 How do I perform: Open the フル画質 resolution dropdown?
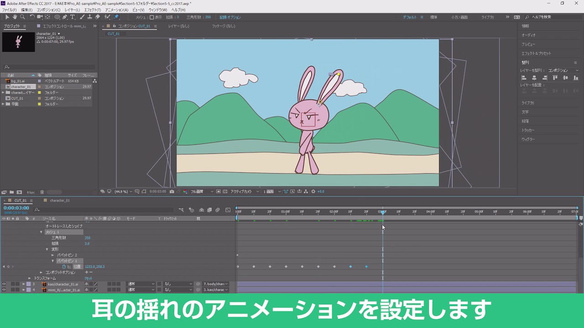click(x=202, y=191)
